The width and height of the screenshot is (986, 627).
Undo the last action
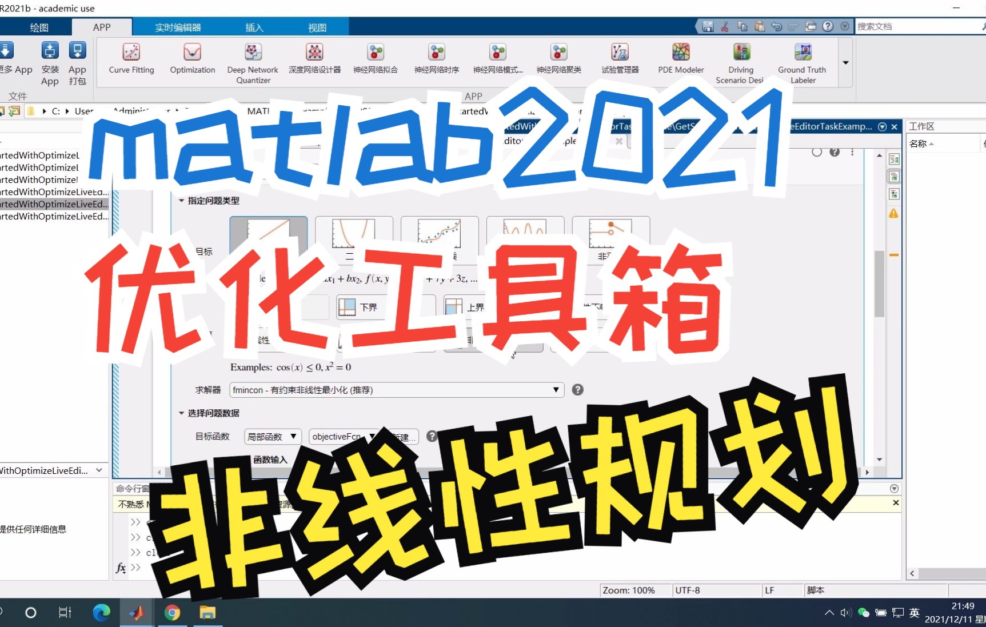(x=776, y=26)
